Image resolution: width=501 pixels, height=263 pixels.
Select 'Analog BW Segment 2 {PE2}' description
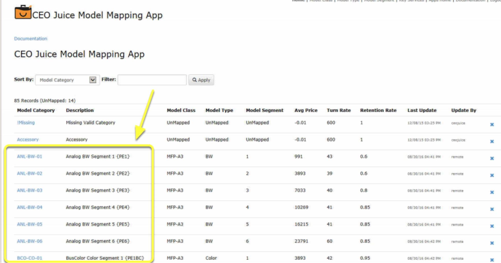click(98, 173)
